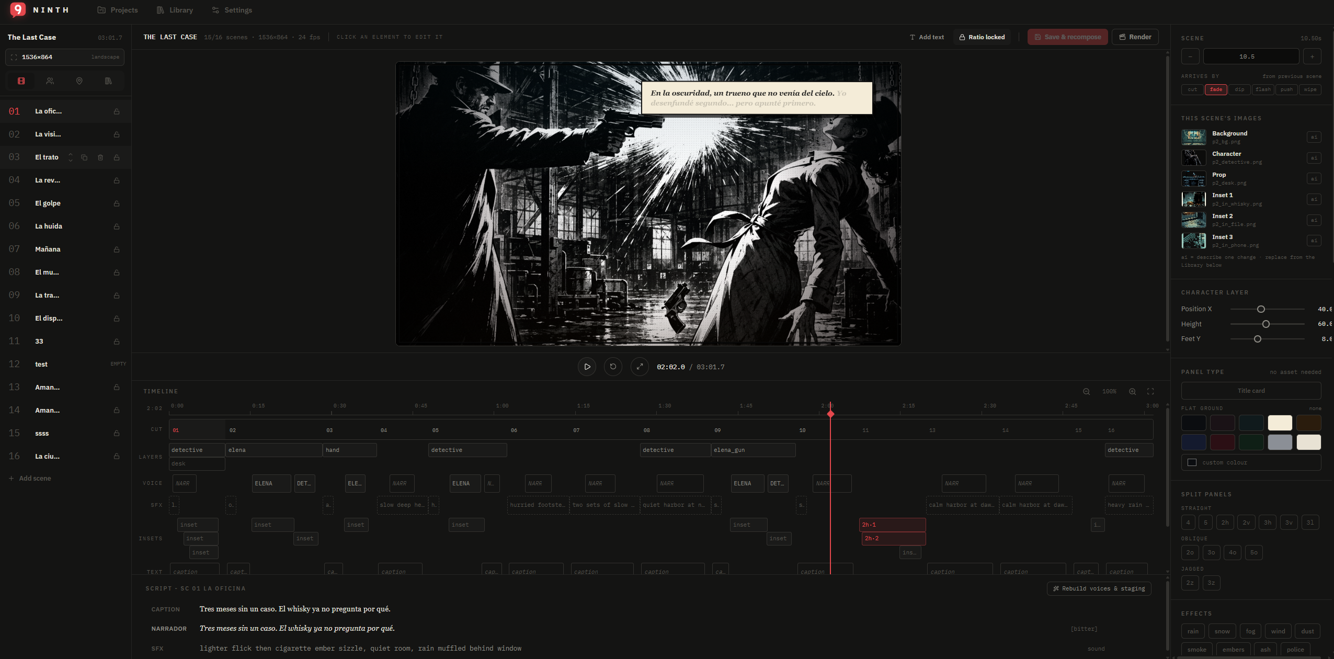This screenshot has width=1334, height=659.
Task: Edit the scene duration field 10.5
Action: point(1251,56)
